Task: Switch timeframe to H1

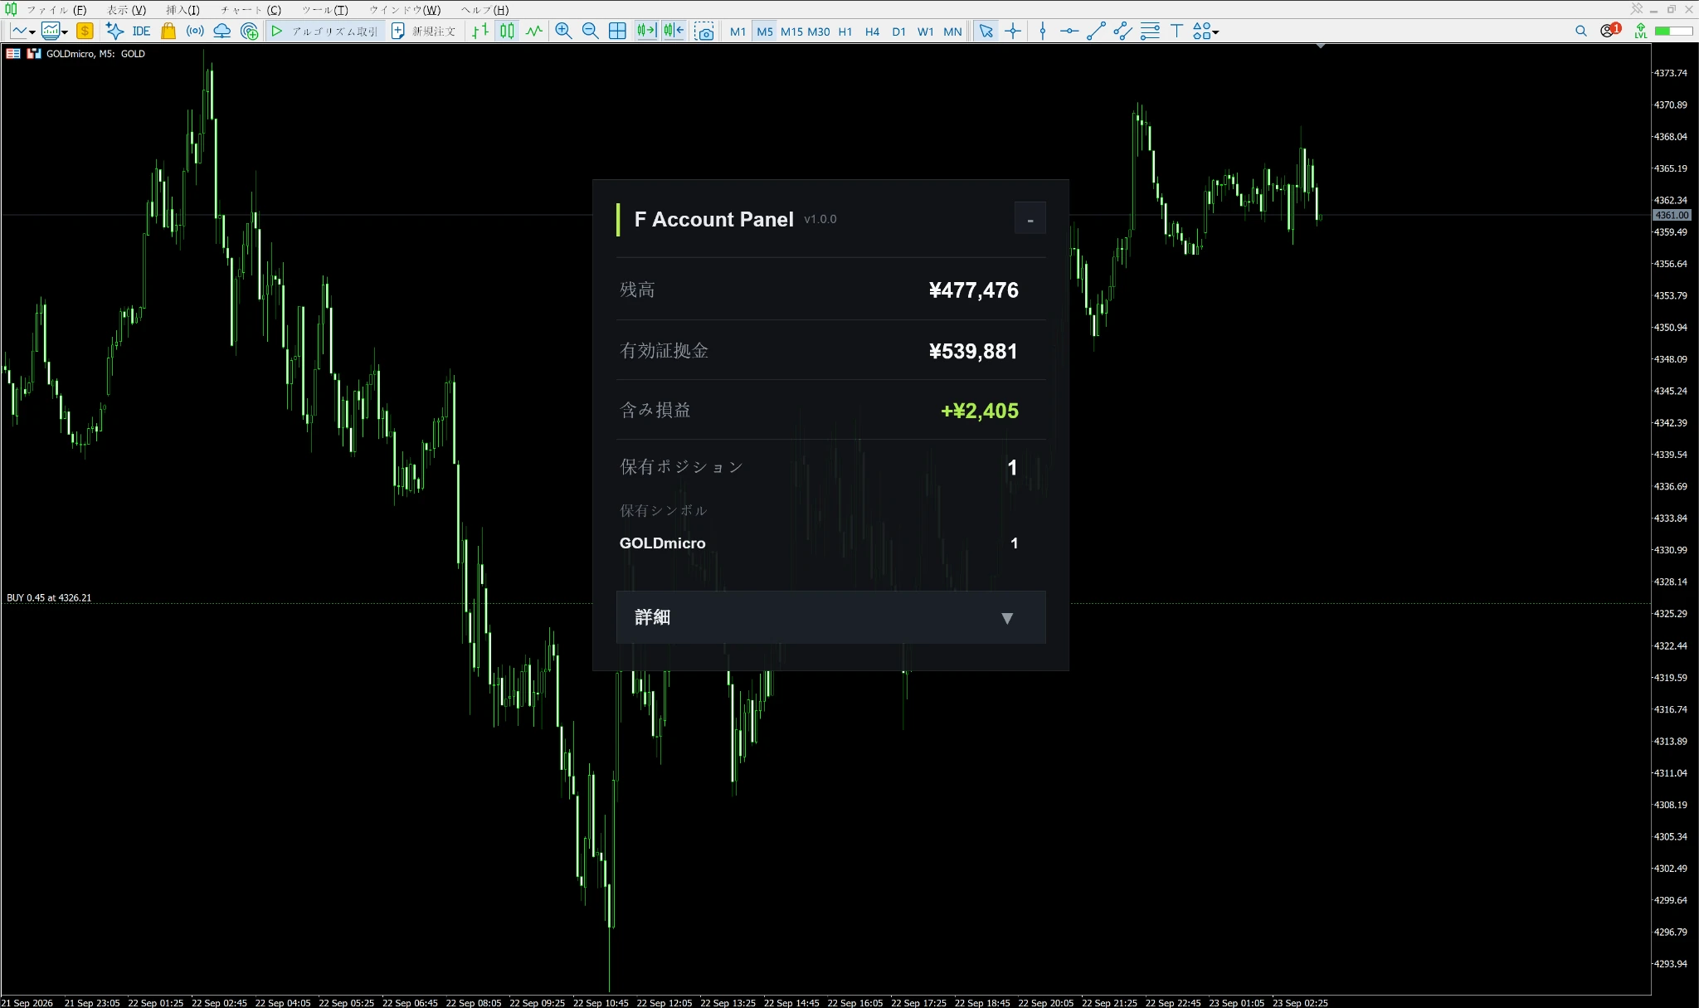Action: pyautogui.click(x=845, y=32)
